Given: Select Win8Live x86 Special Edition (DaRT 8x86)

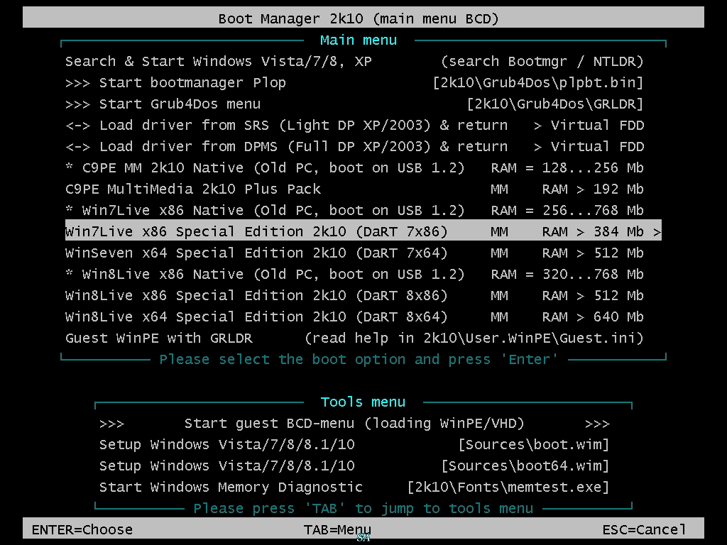Looking at the screenshot, I should coord(355,296).
